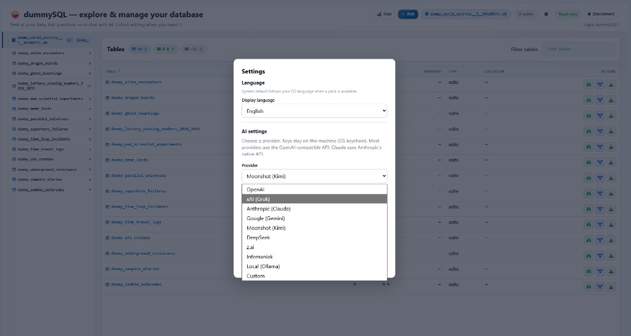631x336 pixels.
Task: Open dummy_superhero_failures in the sidebar
Action: 52,129
